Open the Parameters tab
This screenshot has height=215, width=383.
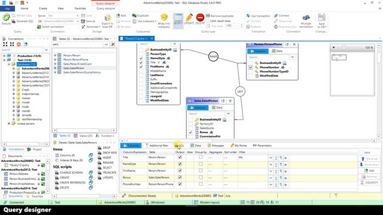pyautogui.click(x=262, y=146)
